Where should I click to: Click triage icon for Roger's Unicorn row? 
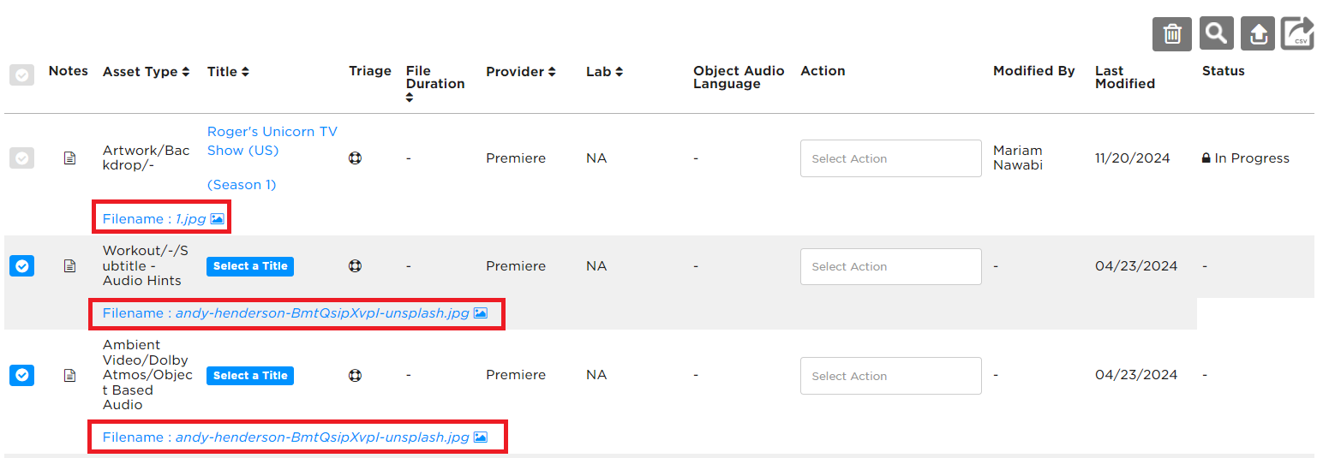point(355,158)
